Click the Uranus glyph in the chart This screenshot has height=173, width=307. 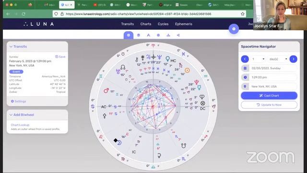click(118, 72)
